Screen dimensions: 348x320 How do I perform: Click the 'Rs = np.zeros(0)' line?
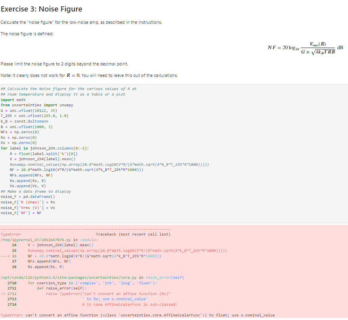pyautogui.click(x=19, y=138)
